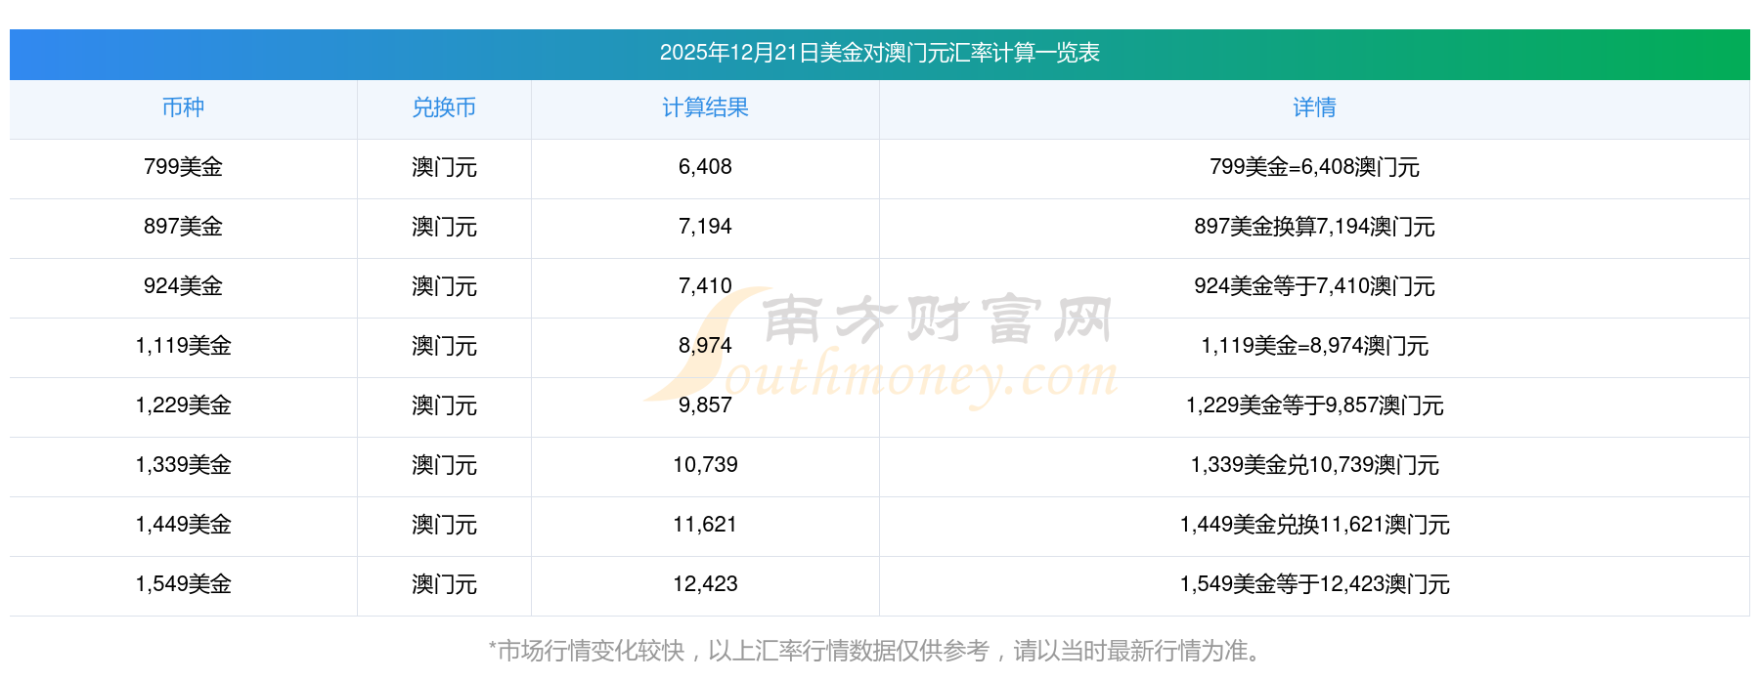Click the detail text 1,119美金=8,974澳门元
Image resolution: width=1760 pixels, height=681 pixels.
click(1314, 346)
